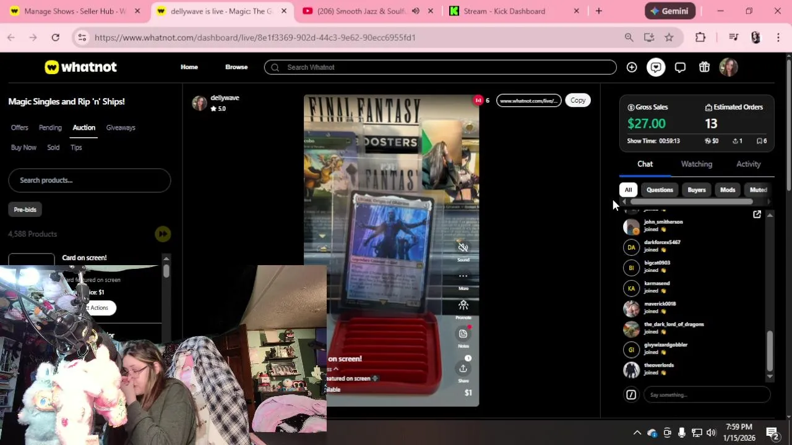Click the chat list vertical scrollbar thumb
The image size is (792, 445).
tap(770, 350)
